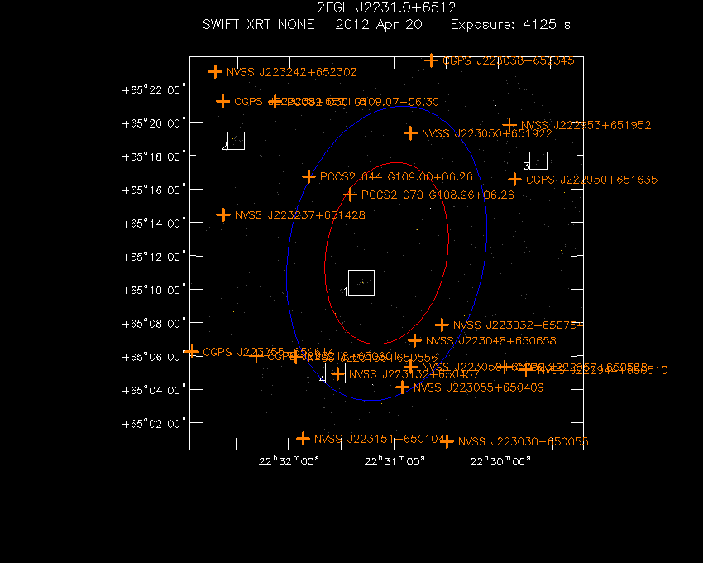Click the declination label +65°22'00"
The image size is (703, 563).
pyautogui.click(x=154, y=89)
